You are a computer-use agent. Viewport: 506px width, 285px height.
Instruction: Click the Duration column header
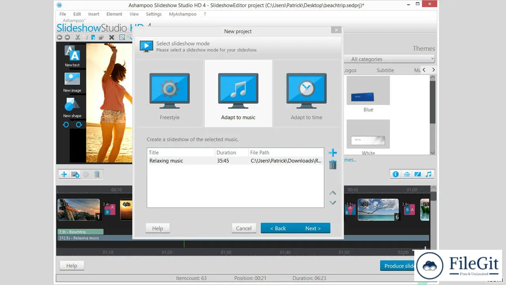(x=232, y=152)
